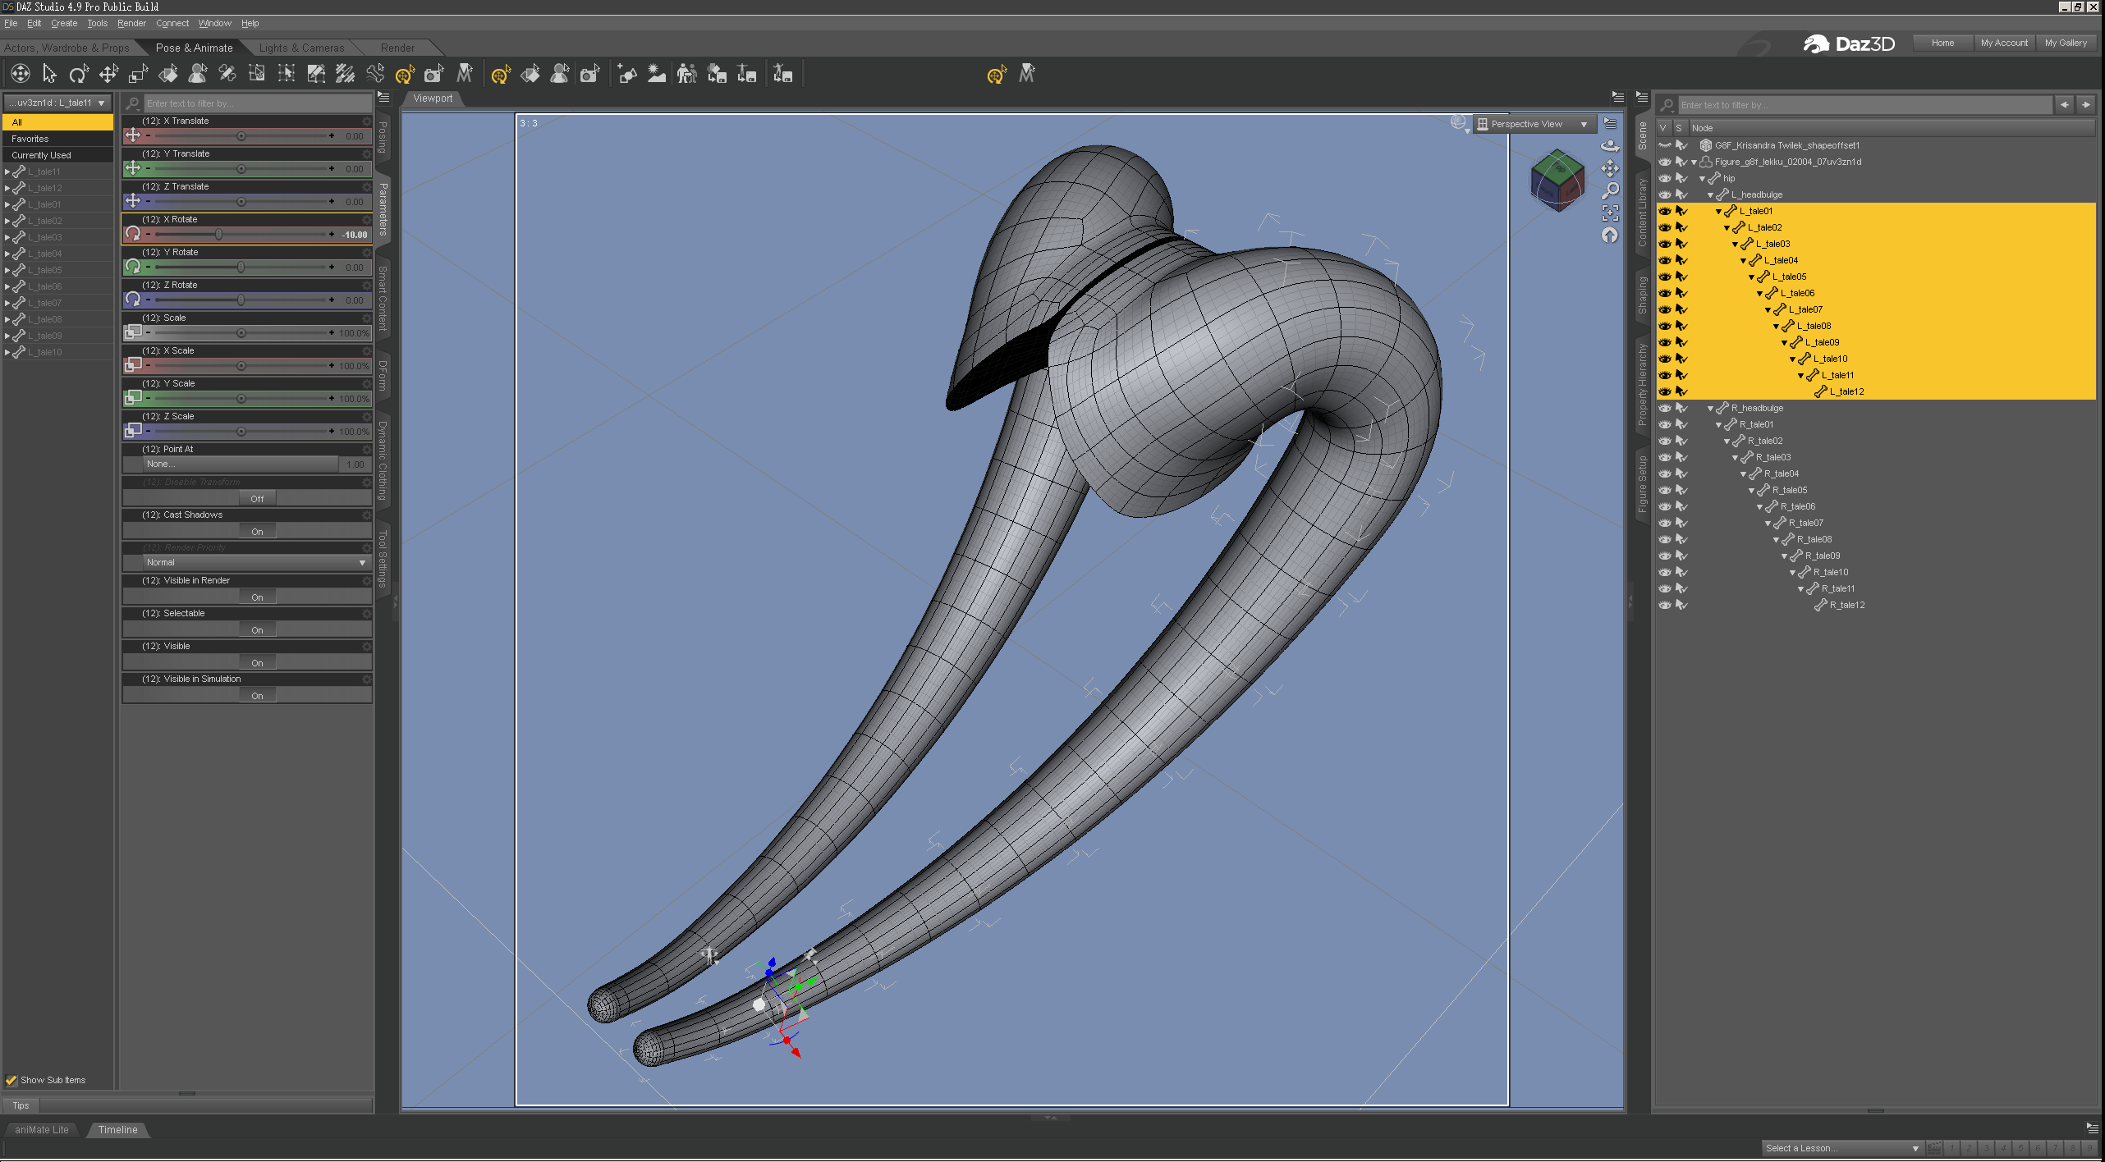Toggle Show Sub Items checkbox
This screenshot has width=2105, height=1162.
(11, 1080)
